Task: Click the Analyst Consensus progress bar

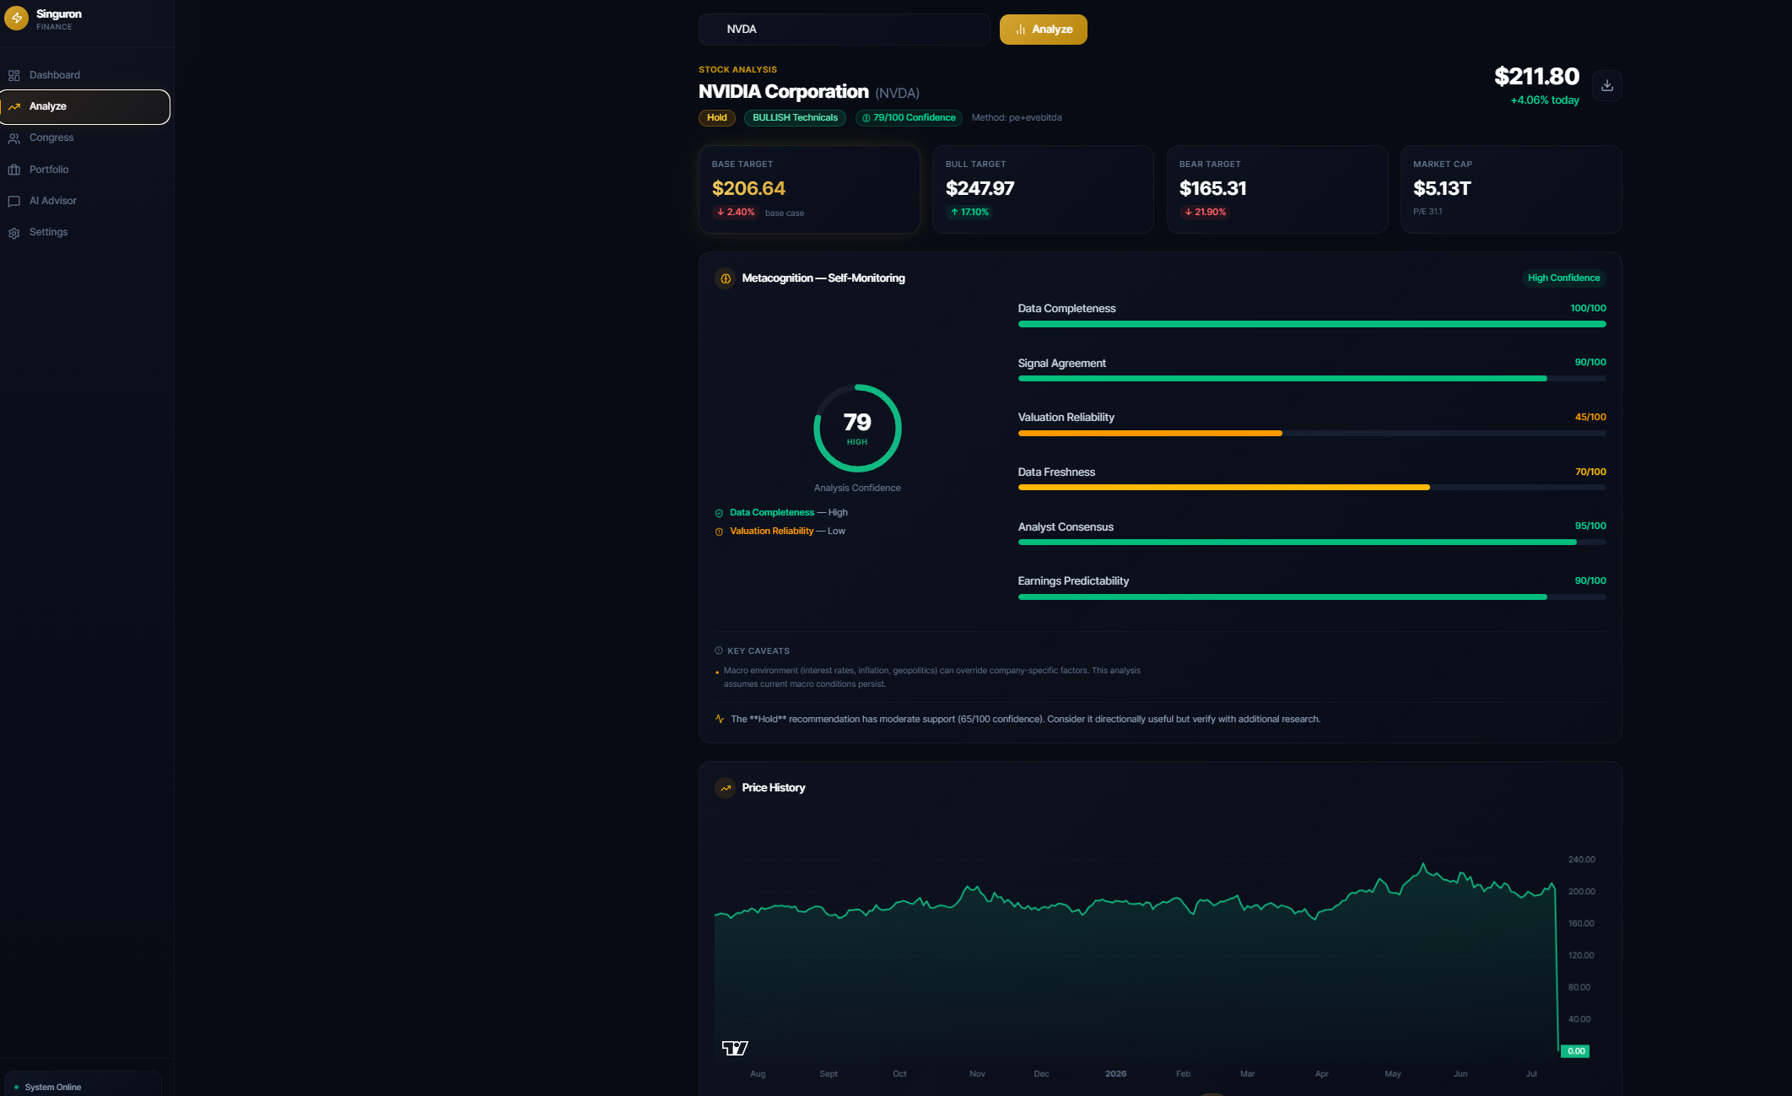Action: [x=1311, y=543]
